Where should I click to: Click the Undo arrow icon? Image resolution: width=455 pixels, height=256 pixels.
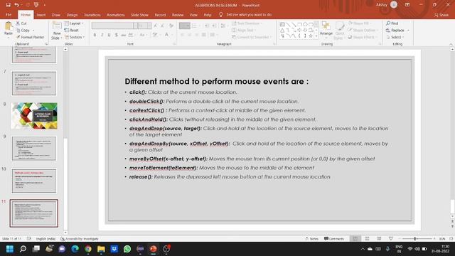[x=16, y=5]
